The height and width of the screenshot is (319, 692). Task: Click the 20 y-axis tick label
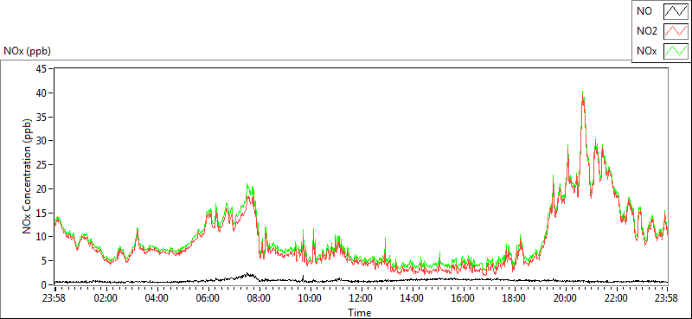[42, 188]
